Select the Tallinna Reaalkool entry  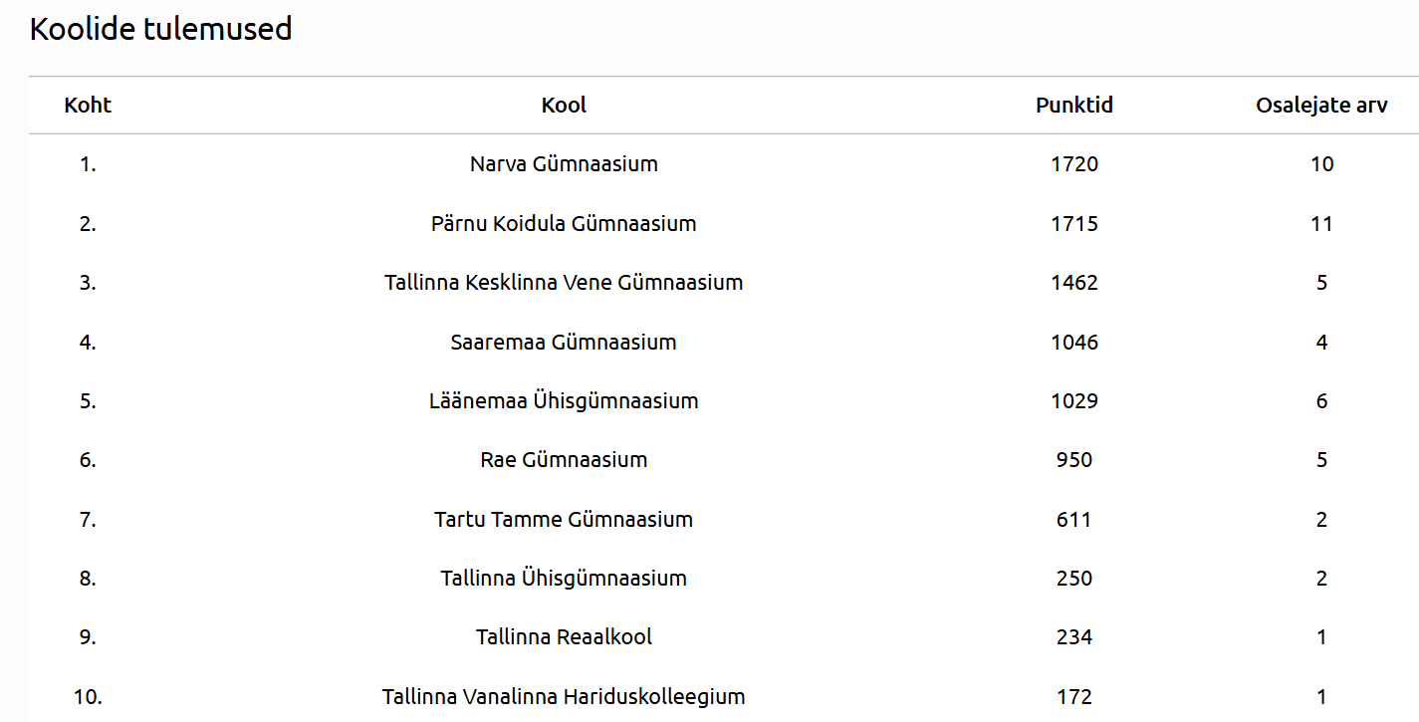564,637
